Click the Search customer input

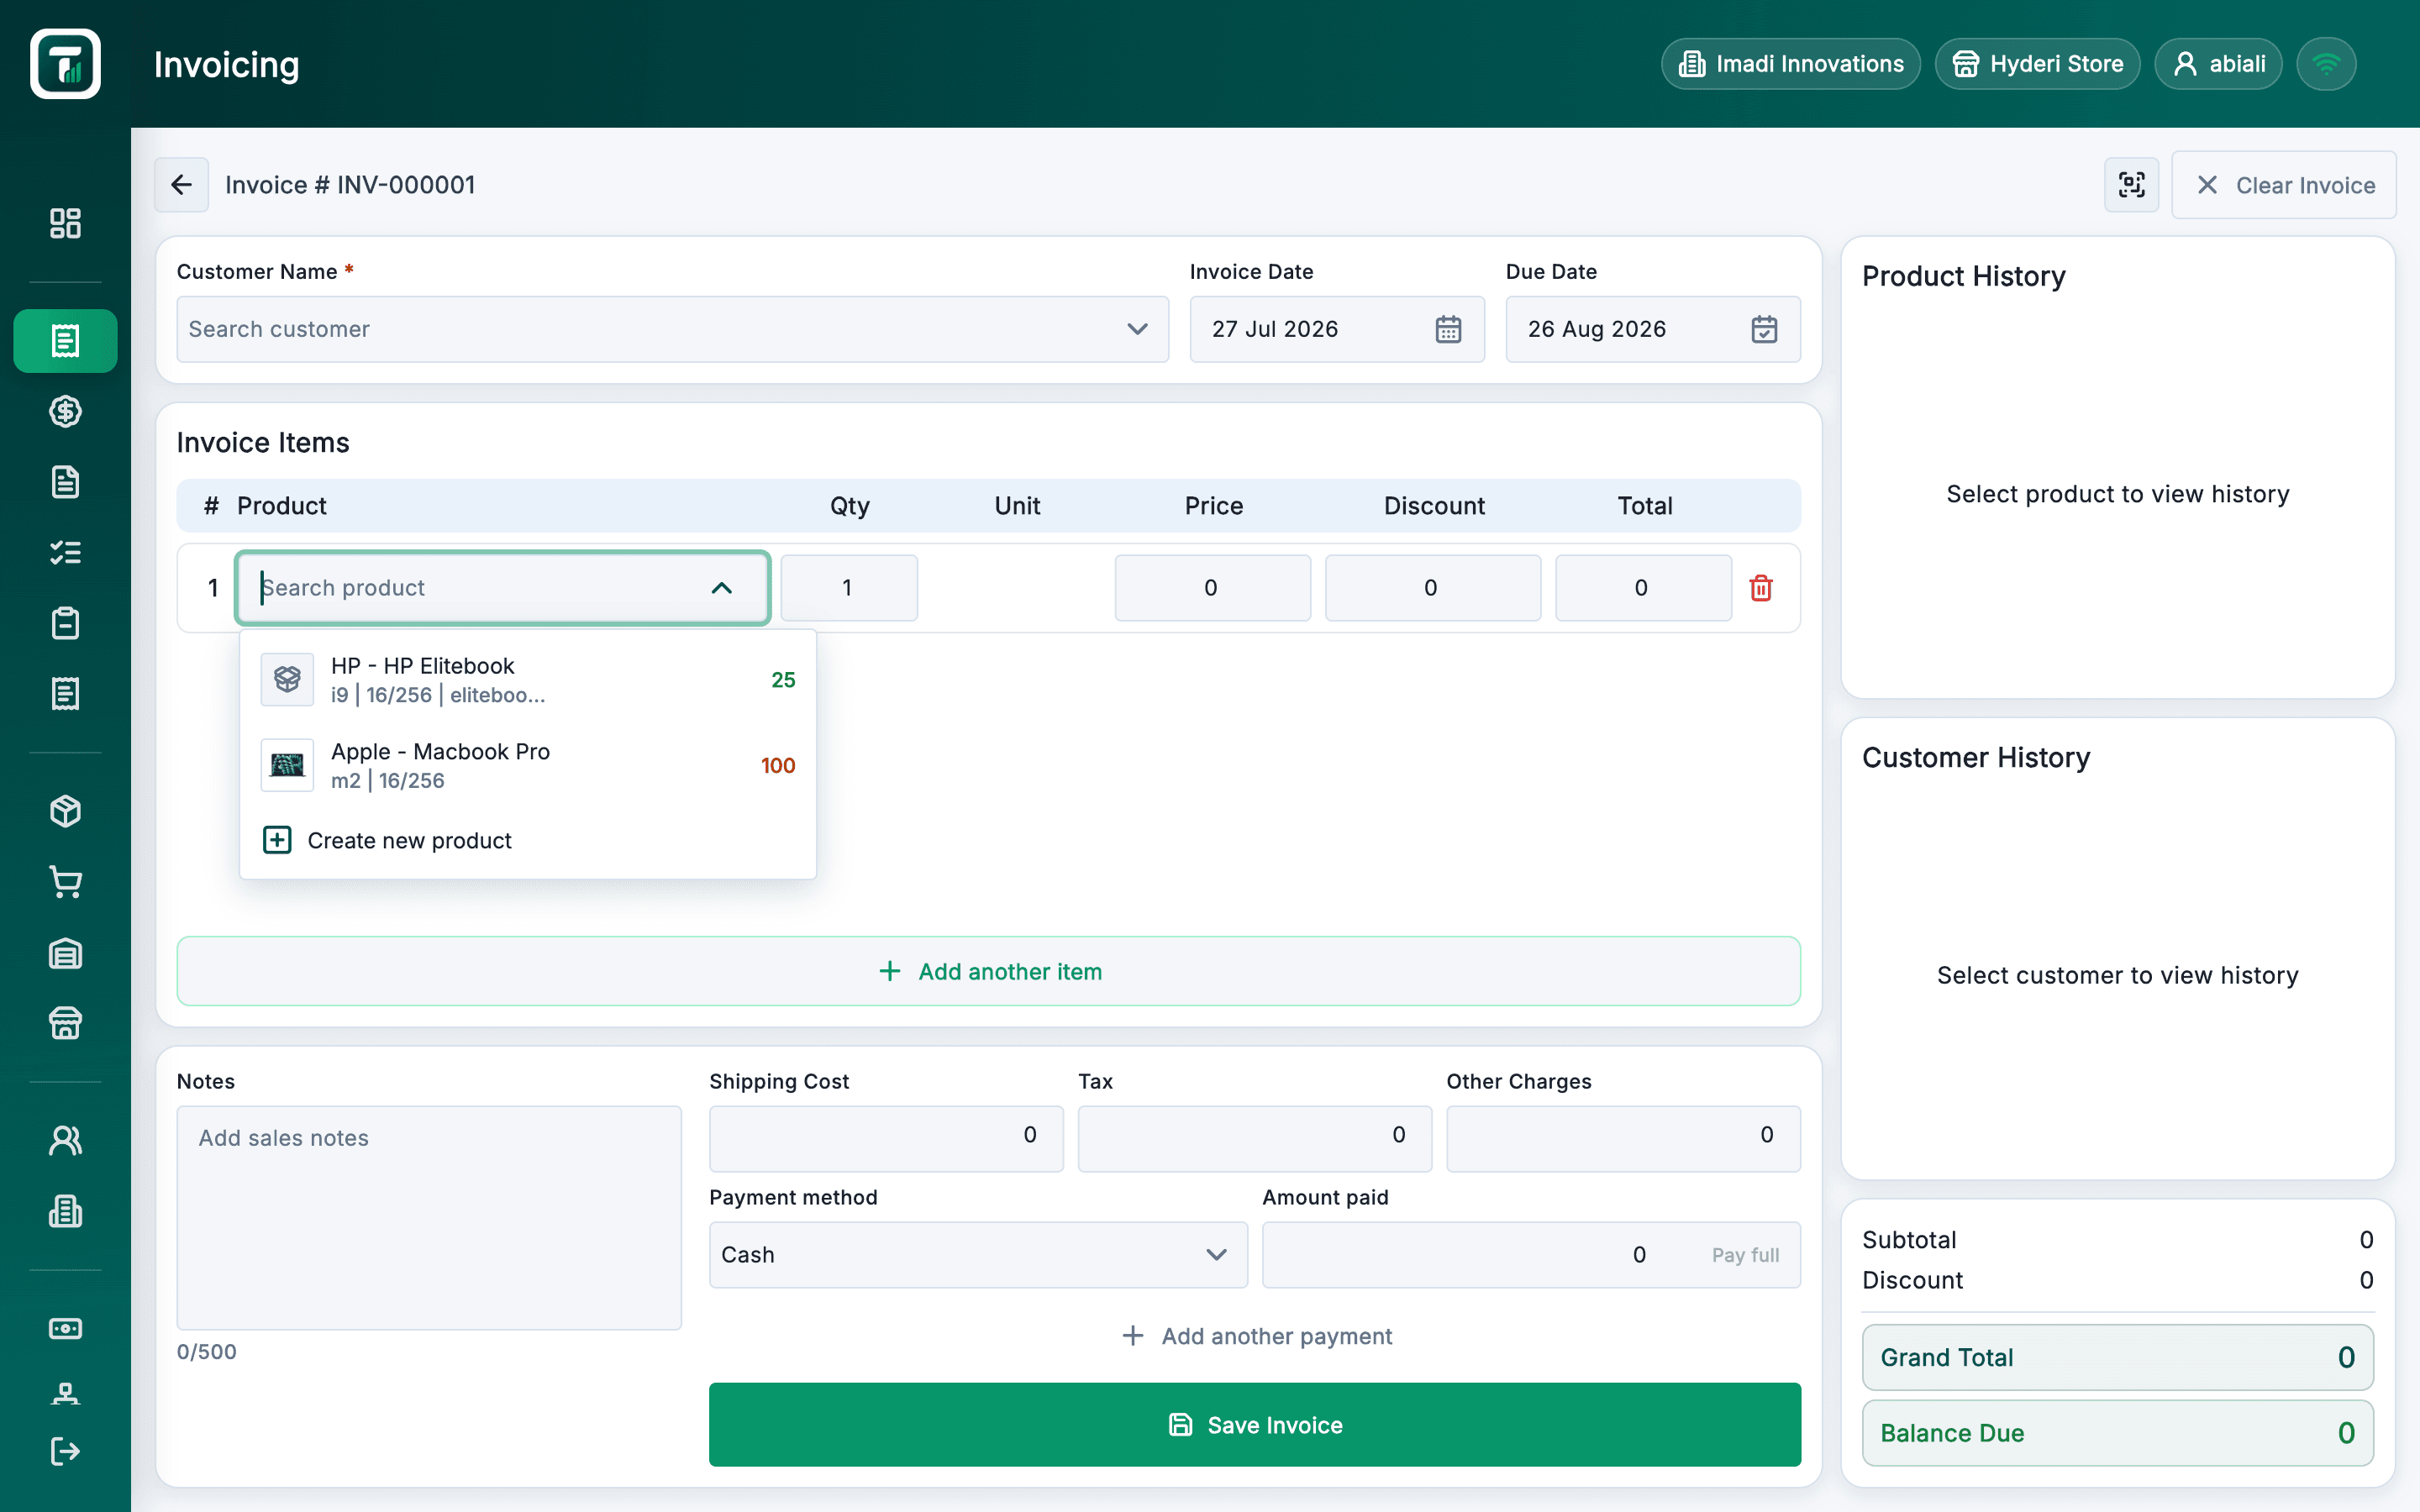point(672,329)
